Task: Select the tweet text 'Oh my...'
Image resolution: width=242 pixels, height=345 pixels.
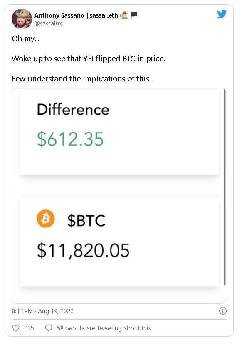Action: pyautogui.click(x=24, y=38)
